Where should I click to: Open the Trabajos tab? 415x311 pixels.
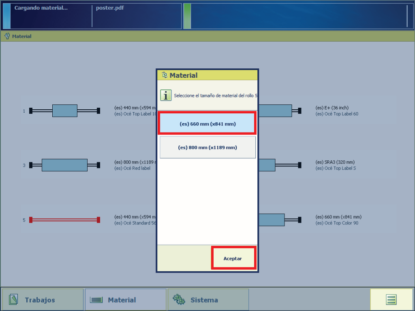43,300
